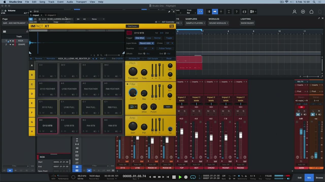Open the Song menu

click(42, 2)
